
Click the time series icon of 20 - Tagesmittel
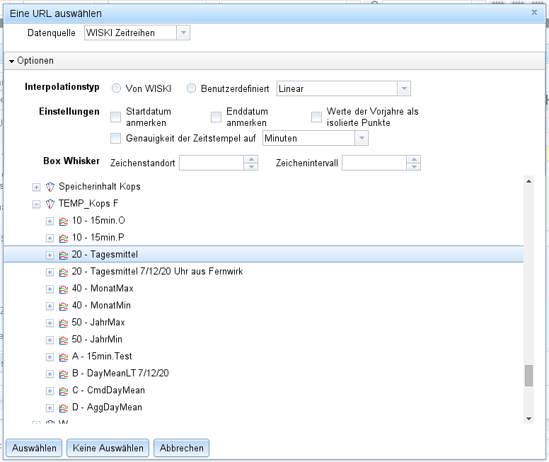point(64,255)
